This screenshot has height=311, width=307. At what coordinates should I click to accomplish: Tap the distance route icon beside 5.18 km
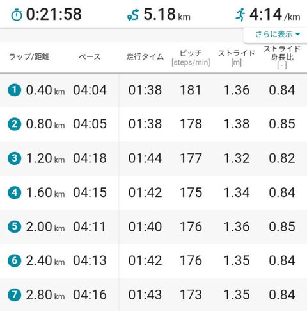133,15
